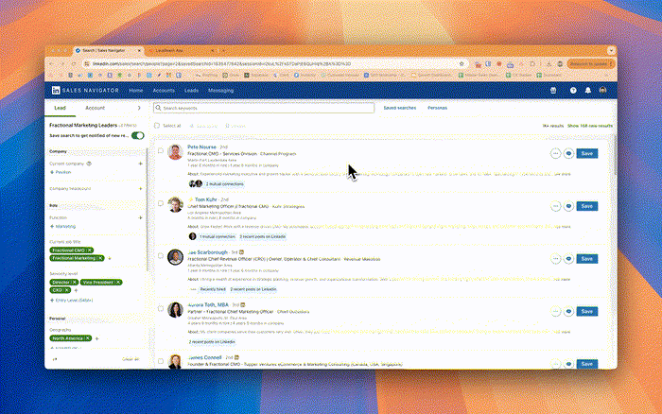Reload the page with the refresh icon

pos(74,63)
